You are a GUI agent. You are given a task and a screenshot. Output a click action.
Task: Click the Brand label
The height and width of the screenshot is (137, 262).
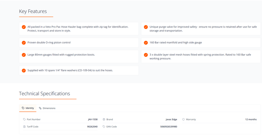point(110,119)
